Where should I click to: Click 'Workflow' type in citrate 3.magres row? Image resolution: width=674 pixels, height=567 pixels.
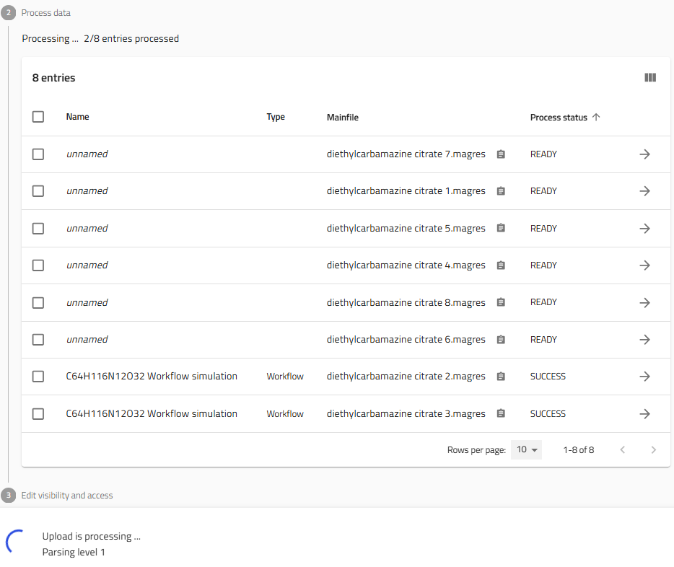285,413
